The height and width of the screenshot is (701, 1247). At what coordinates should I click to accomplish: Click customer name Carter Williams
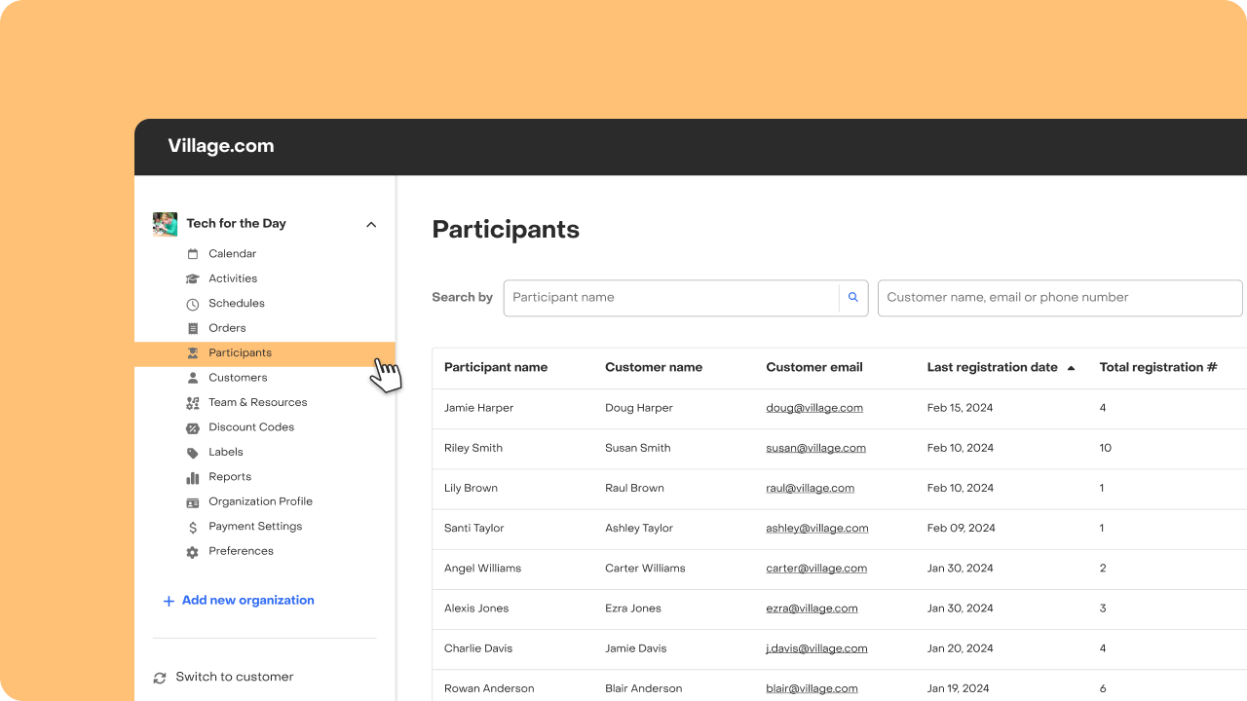pyautogui.click(x=645, y=569)
